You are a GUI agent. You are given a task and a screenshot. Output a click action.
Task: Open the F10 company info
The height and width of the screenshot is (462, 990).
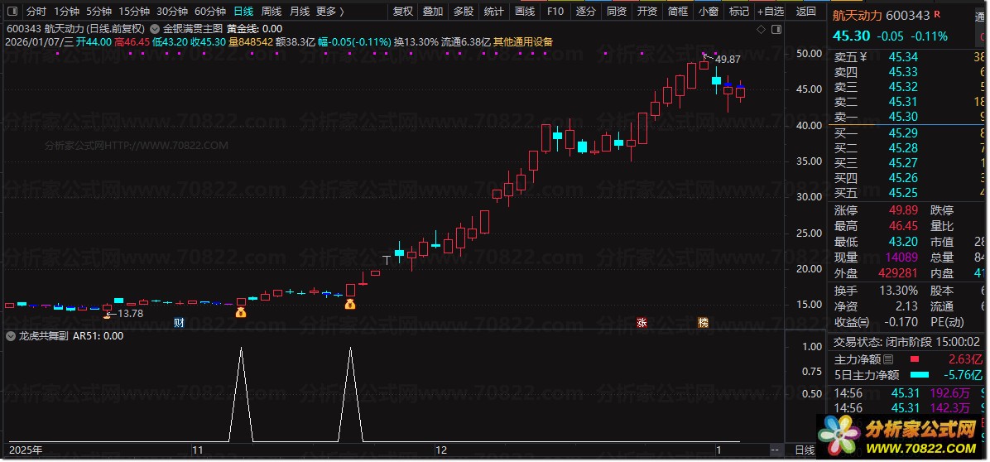coord(555,12)
